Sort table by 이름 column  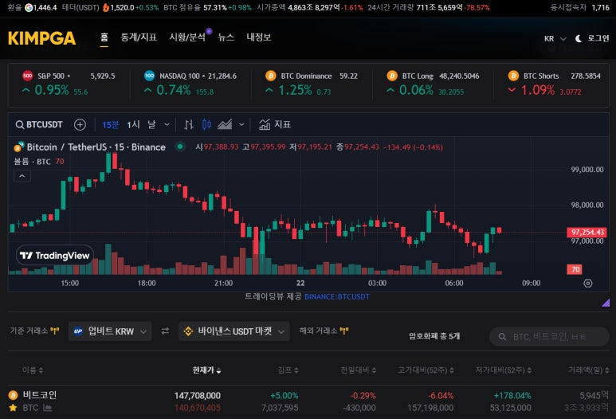point(33,370)
